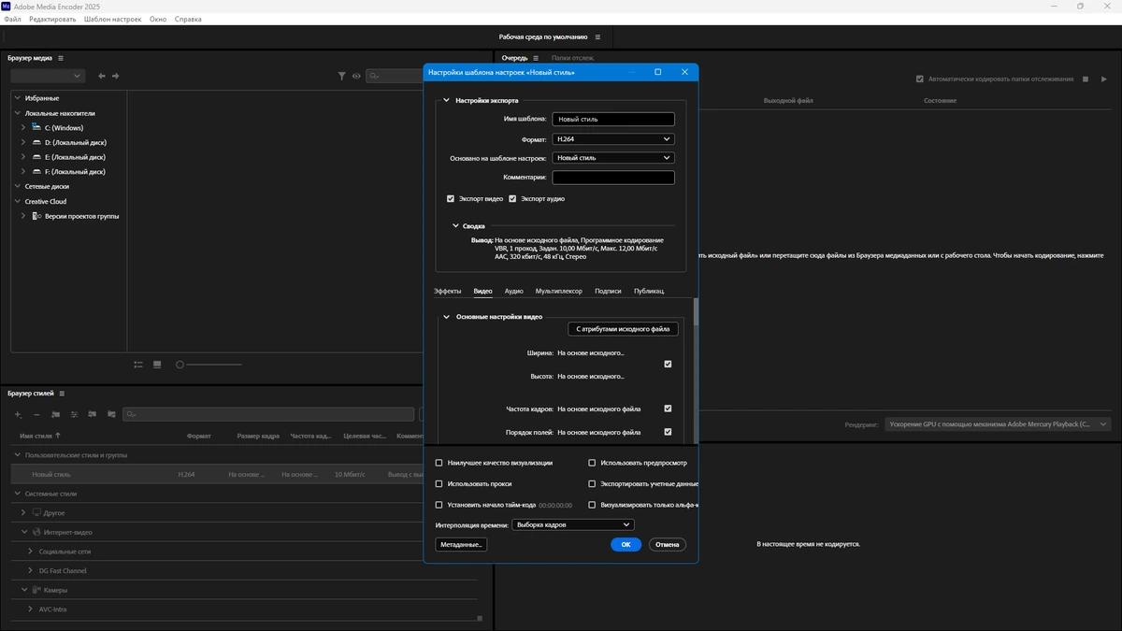The width and height of the screenshot is (1122, 631).
Task: Click the search field in Браузер стилей
Action: click(268, 414)
